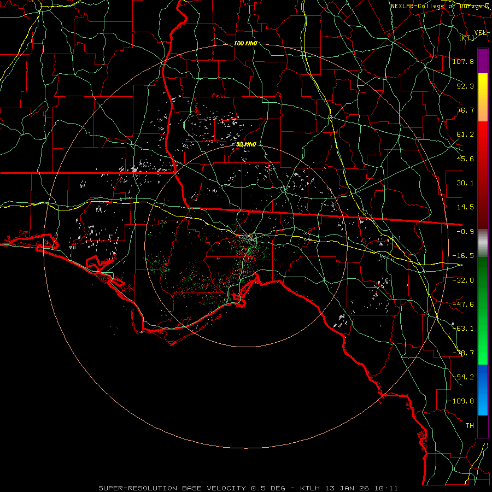Click the -78.7 velocity scale value

pyautogui.click(x=463, y=353)
